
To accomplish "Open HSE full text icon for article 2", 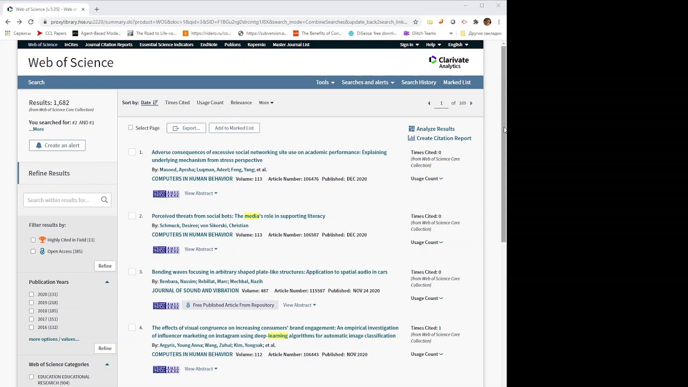I will (166, 250).
